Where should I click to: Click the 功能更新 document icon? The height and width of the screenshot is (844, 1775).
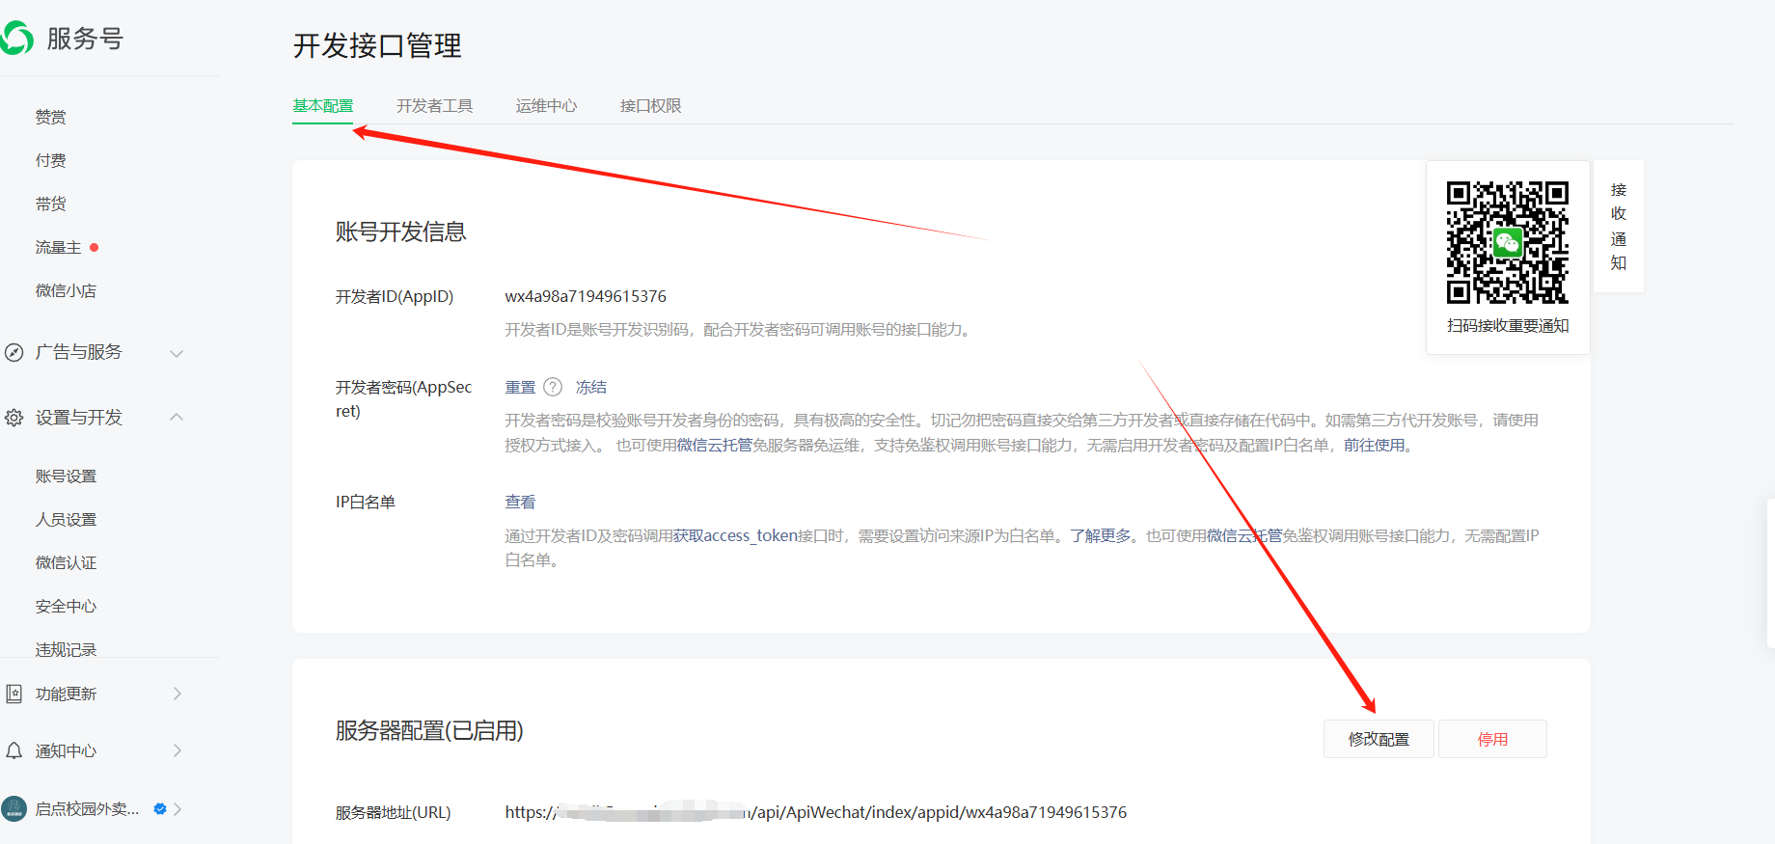pos(14,694)
